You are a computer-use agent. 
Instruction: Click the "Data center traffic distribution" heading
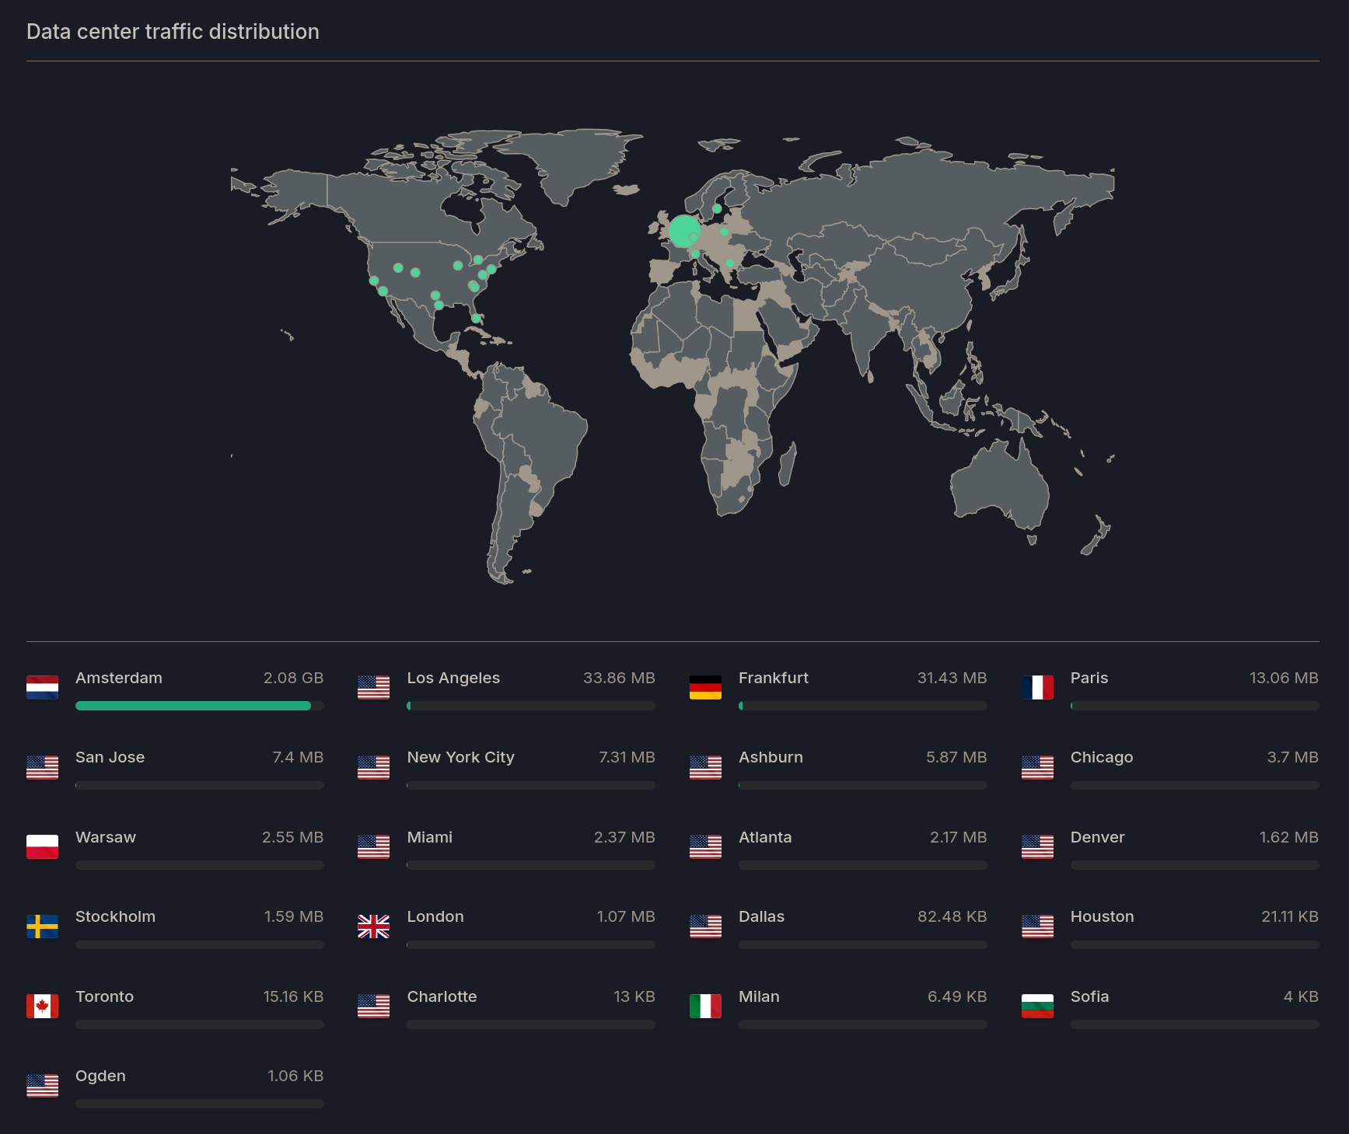[x=173, y=32]
